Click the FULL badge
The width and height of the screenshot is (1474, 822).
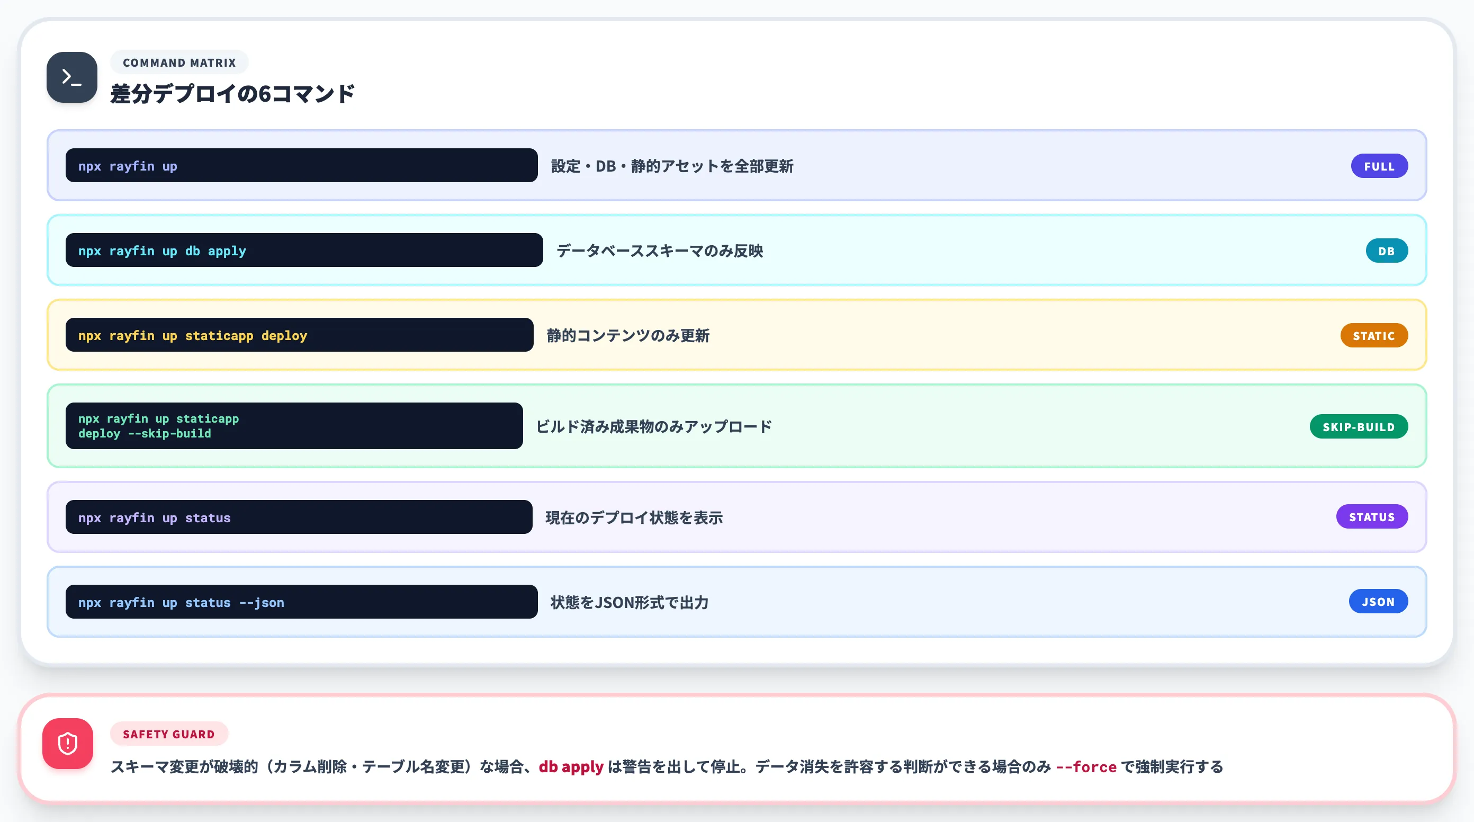pyautogui.click(x=1379, y=166)
